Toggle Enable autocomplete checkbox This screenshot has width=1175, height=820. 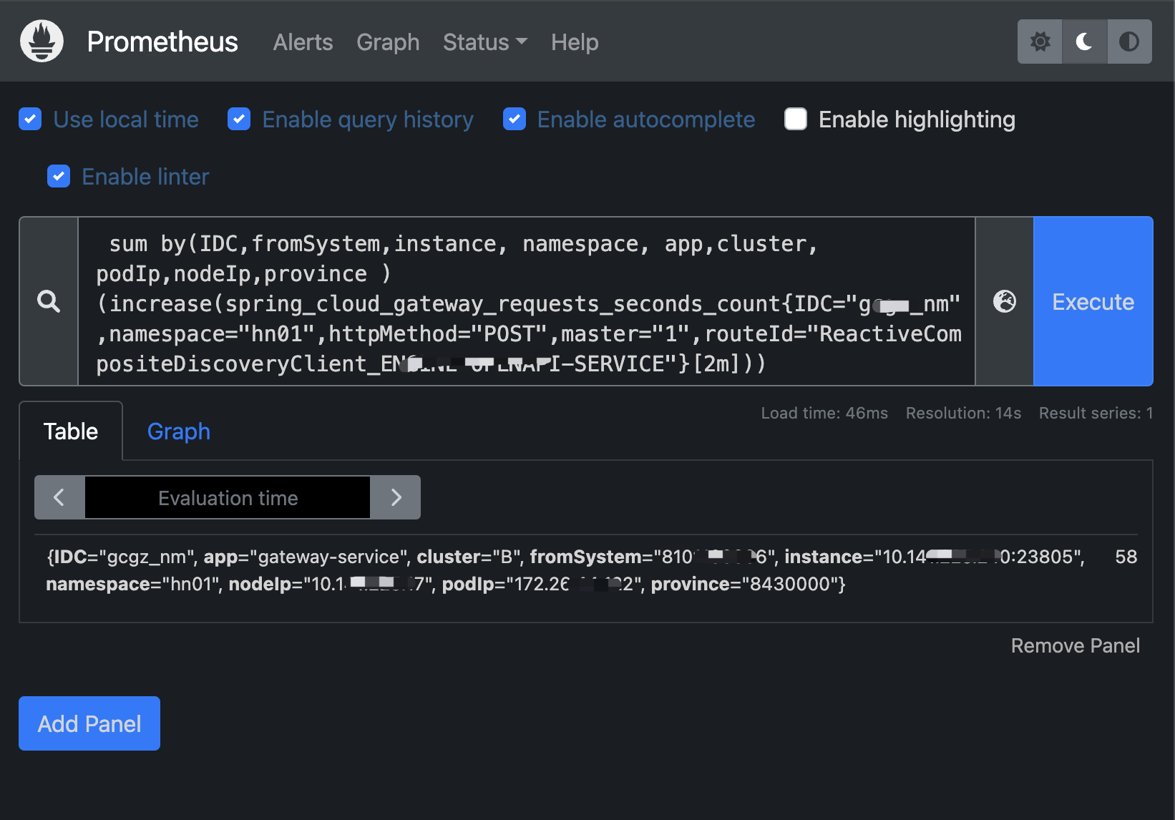[x=515, y=119]
